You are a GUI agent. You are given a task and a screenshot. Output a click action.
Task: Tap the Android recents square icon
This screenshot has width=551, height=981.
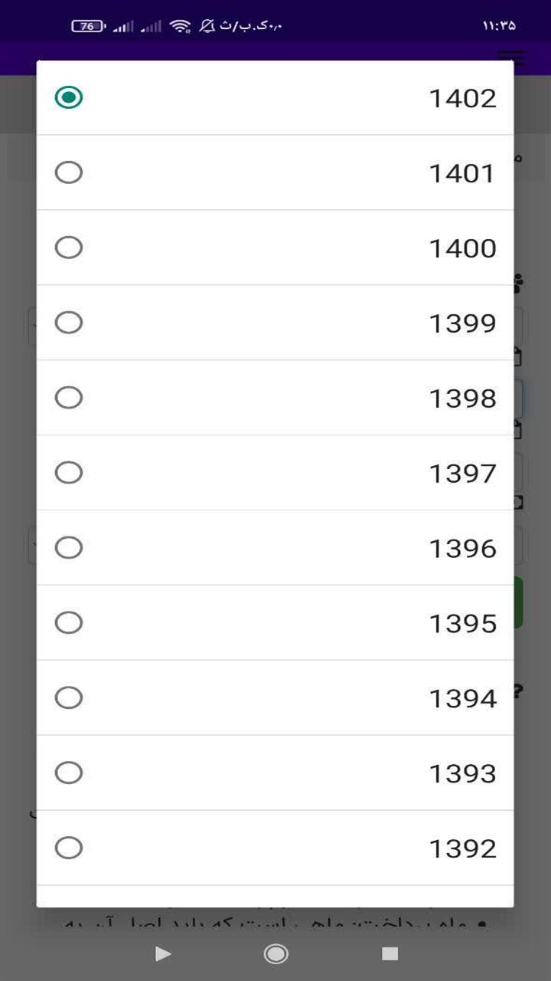pos(390,953)
